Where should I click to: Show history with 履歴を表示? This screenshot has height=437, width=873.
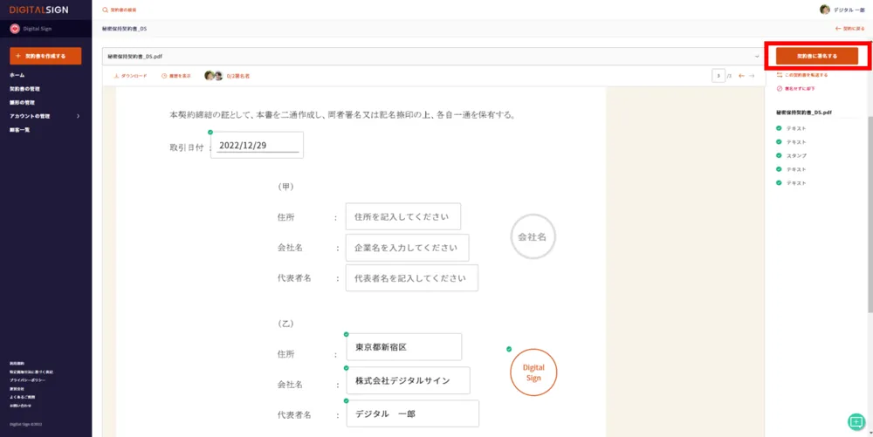[175, 76]
